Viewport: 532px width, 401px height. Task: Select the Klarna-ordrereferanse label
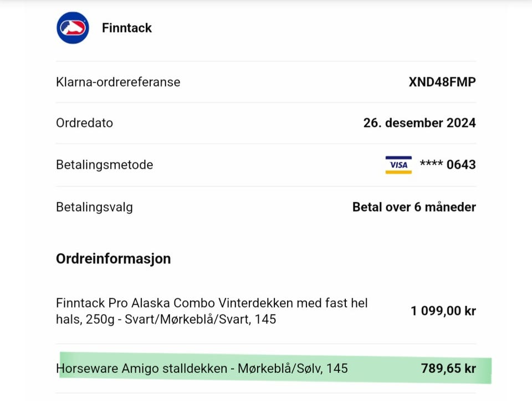click(118, 82)
